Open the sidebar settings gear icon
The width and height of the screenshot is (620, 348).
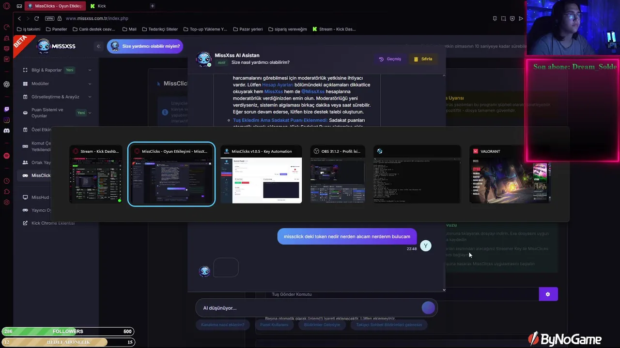tap(7, 202)
